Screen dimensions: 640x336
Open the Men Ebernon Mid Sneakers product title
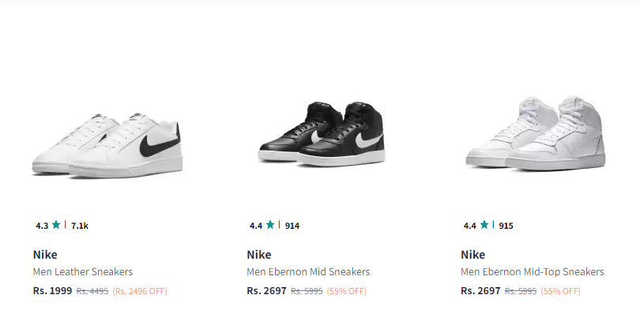coord(308,271)
